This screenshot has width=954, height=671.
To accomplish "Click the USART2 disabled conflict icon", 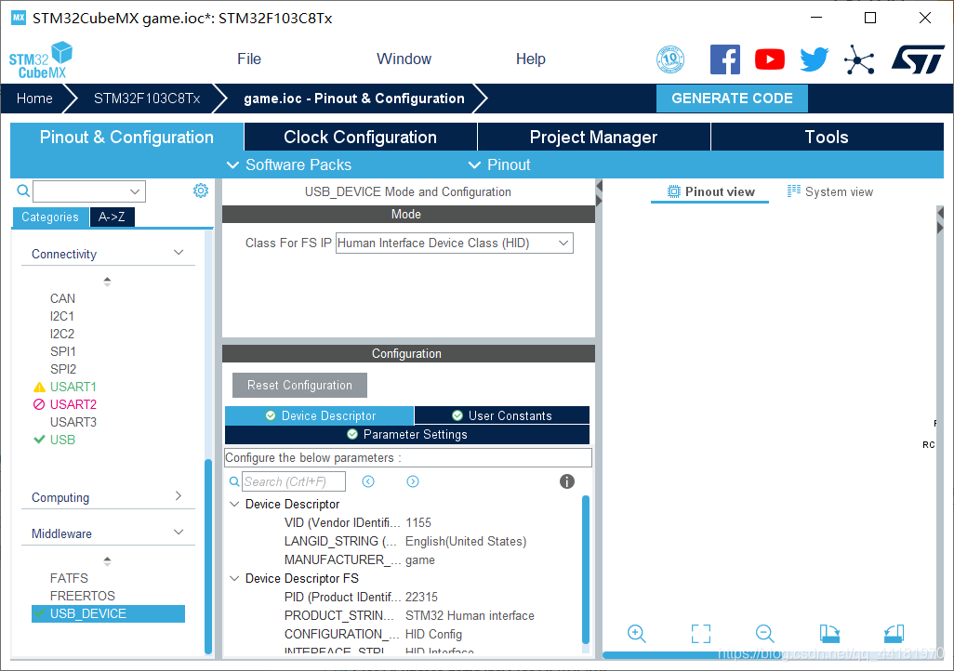I will pos(39,404).
